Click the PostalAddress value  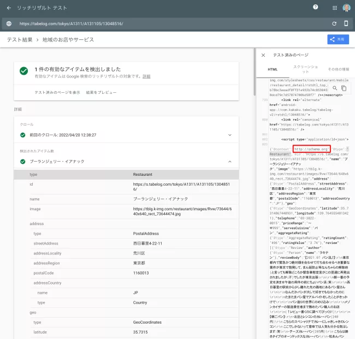(146, 234)
